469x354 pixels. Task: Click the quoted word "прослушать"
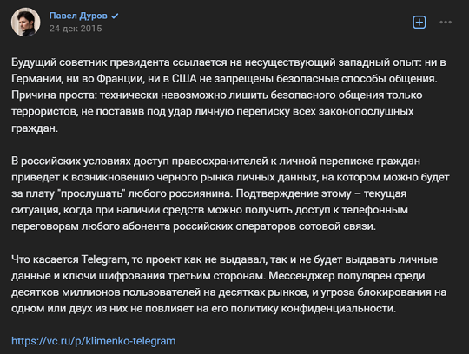click(93, 193)
